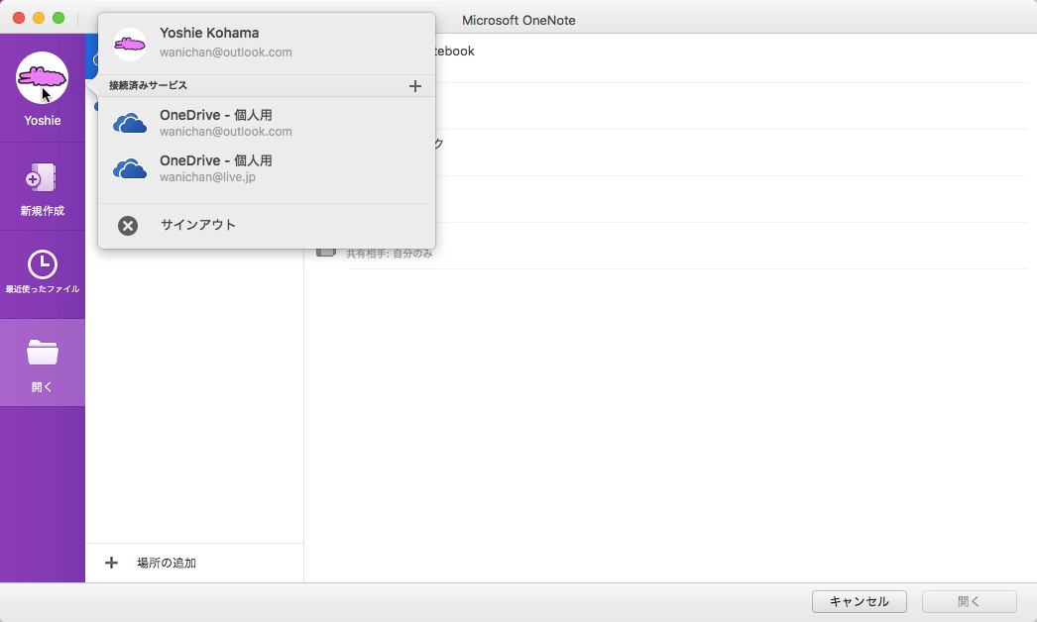Click the キャンセル button
1037x622 pixels.
(860, 601)
